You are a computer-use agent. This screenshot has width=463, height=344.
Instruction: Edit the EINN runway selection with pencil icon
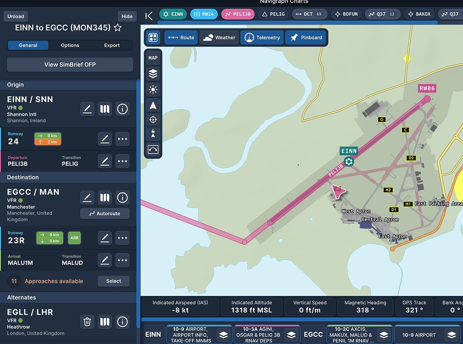pos(105,139)
